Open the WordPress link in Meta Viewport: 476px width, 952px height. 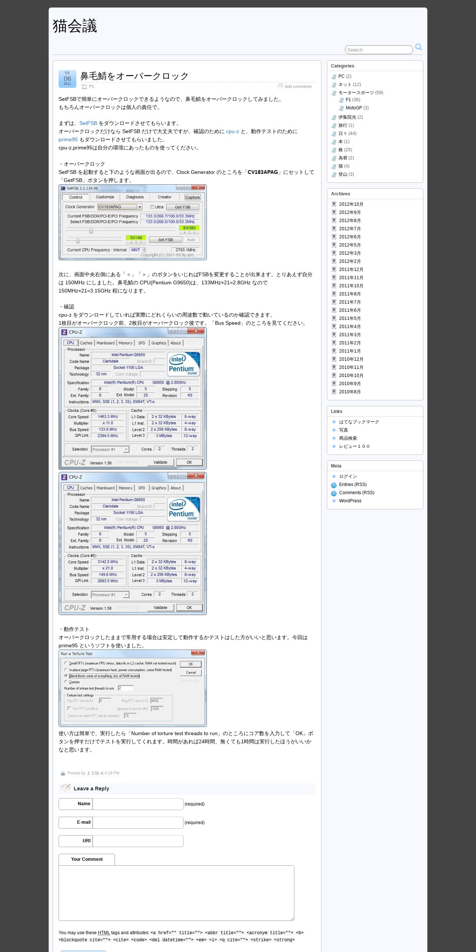tap(350, 501)
